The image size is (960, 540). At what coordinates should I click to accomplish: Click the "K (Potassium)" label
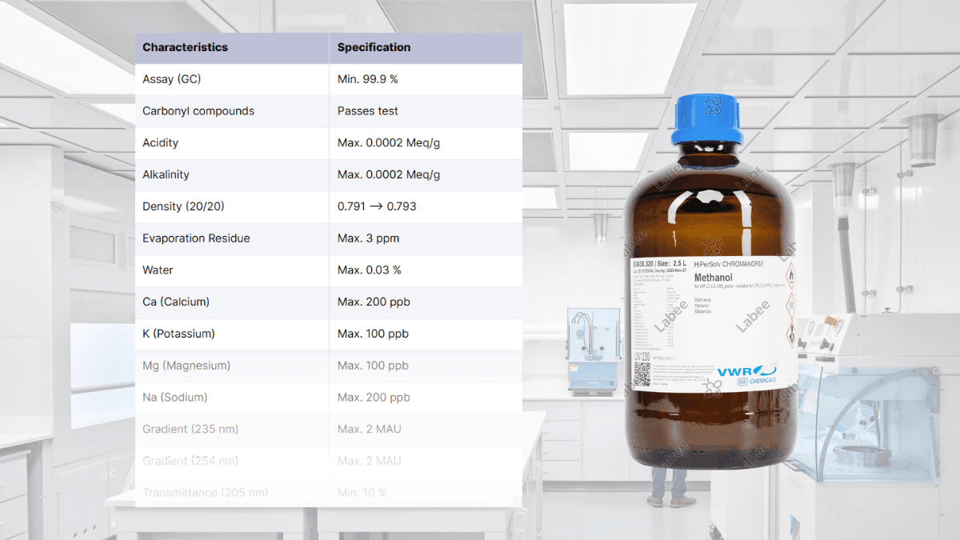(x=178, y=334)
